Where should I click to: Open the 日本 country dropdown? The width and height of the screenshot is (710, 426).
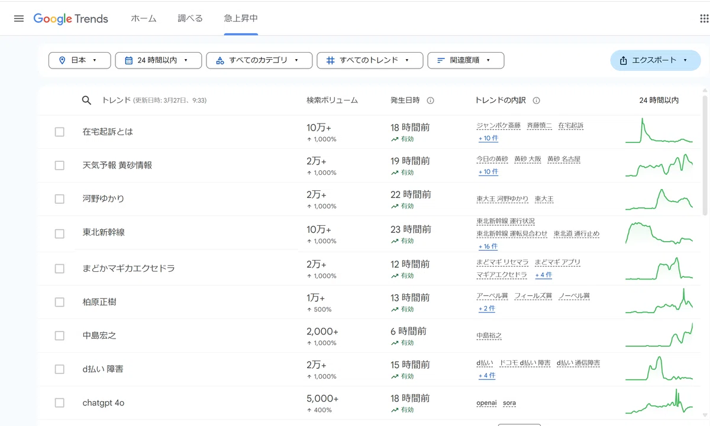[x=80, y=60]
